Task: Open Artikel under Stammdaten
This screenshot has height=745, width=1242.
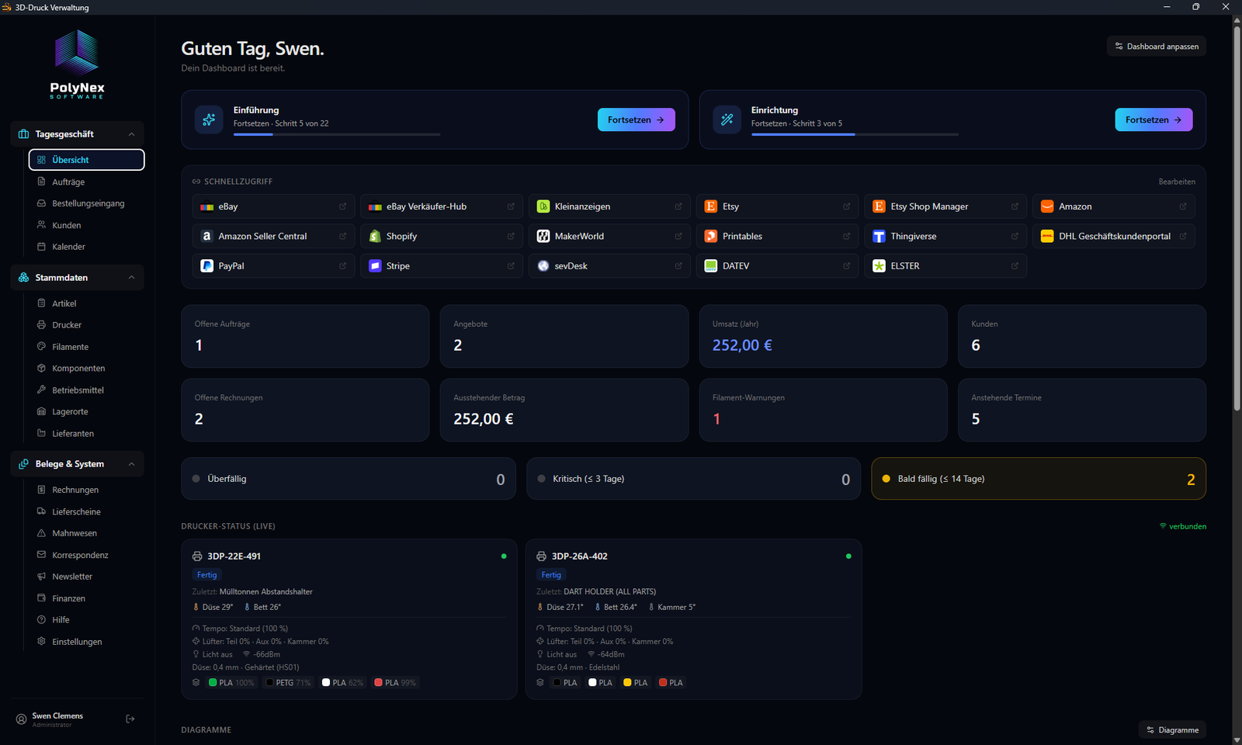Action: [x=87, y=303]
